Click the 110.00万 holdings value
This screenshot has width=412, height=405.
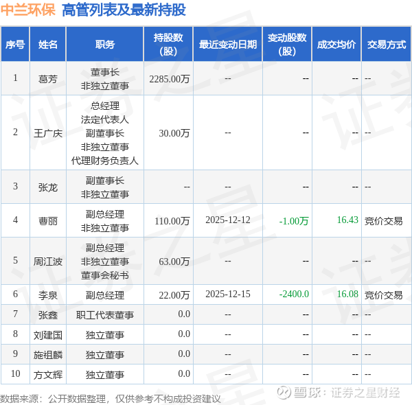[x=172, y=221]
